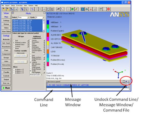Enable the Vectors checkbox
Image resolution: width=143 pixels, height=114 pixels.
pyautogui.click(x=31, y=40)
